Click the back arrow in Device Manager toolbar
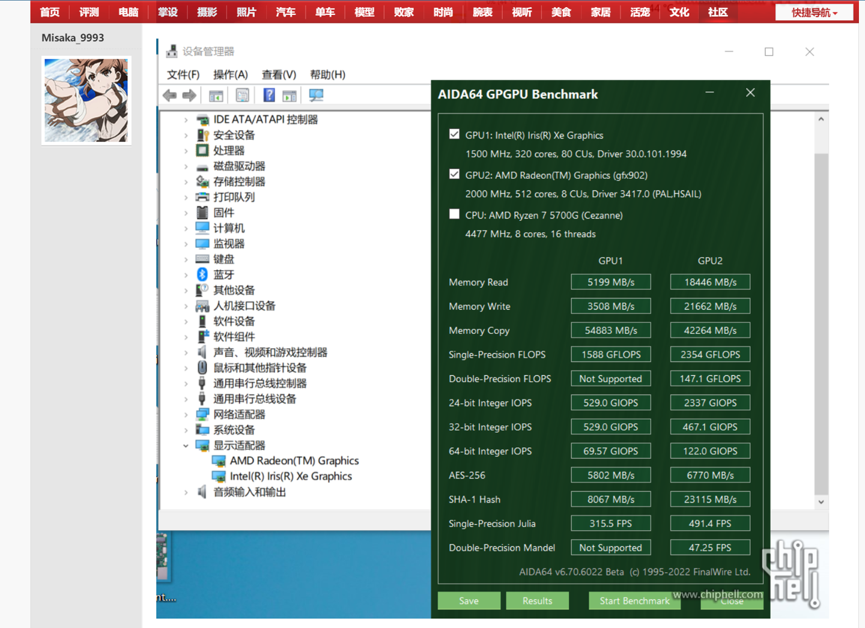865x628 pixels. click(170, 95)
